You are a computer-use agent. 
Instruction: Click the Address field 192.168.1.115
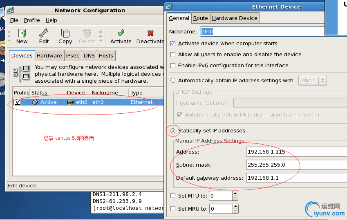click(297, 152)
